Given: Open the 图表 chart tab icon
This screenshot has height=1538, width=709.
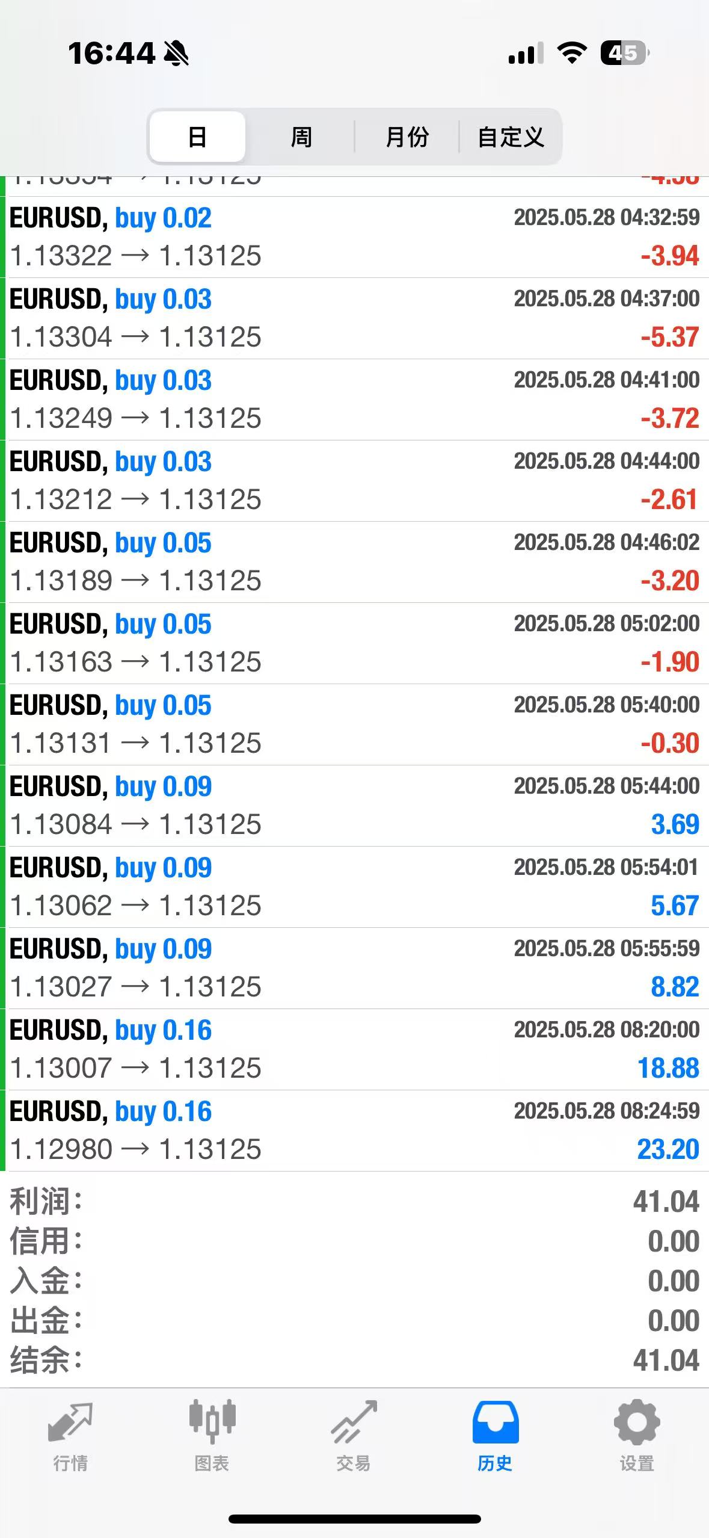Looking at the screenshot, I should [x=212, y=1422].
